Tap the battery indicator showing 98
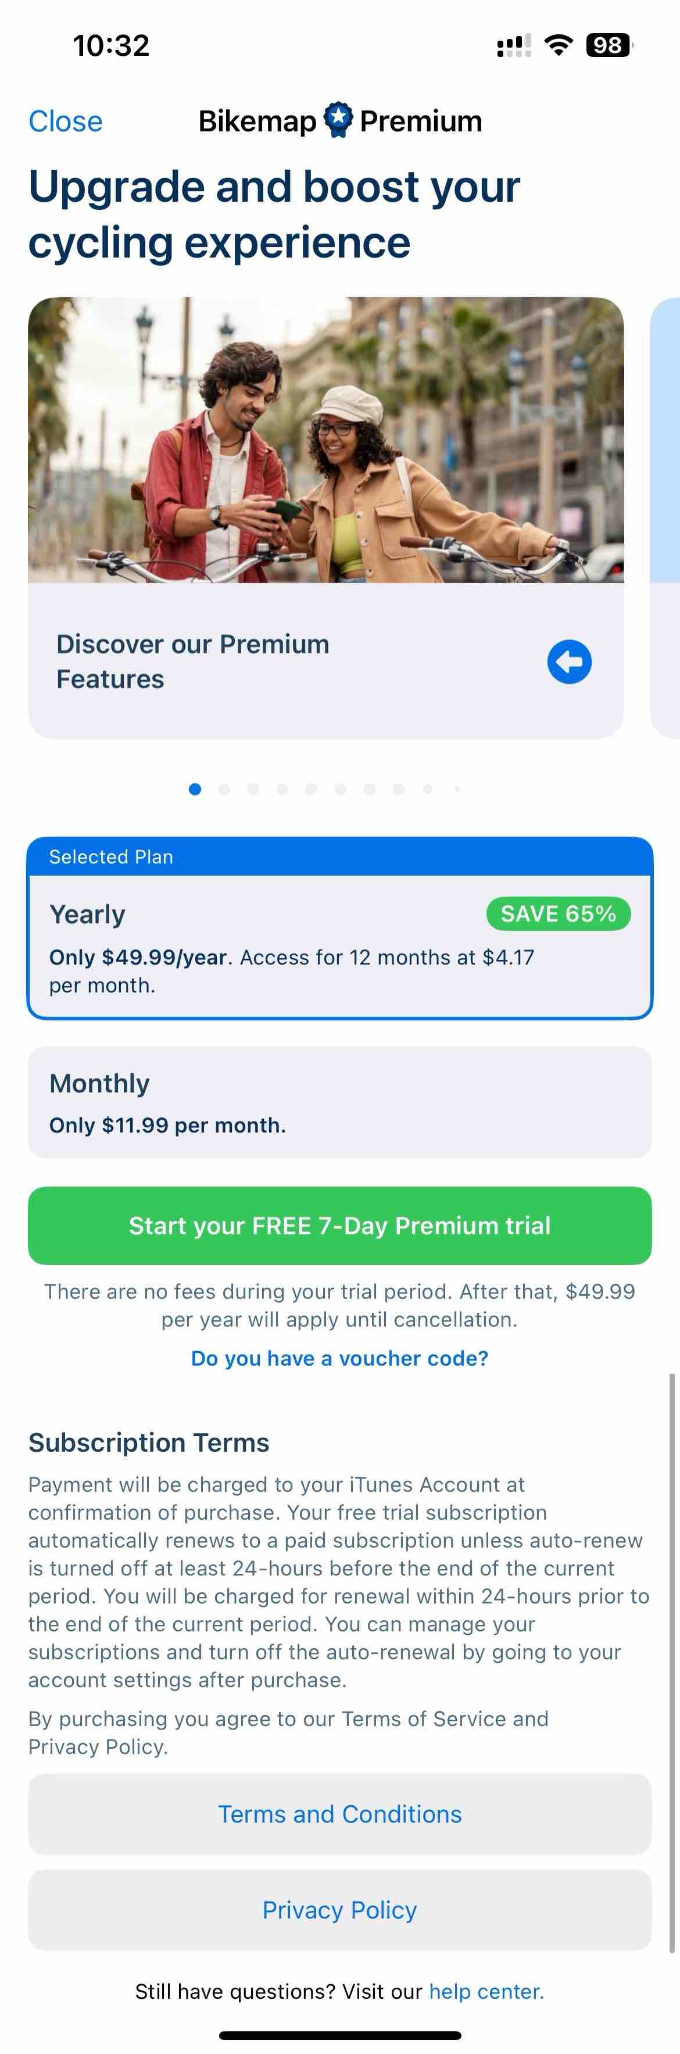 pos(609,45)
